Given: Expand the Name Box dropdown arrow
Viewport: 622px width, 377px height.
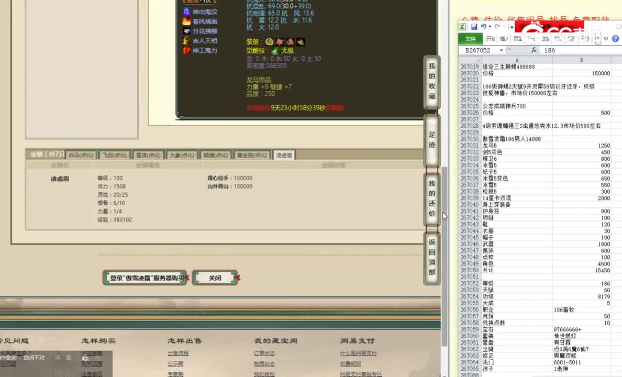Looking at the screenshot, I should [501, 50].
